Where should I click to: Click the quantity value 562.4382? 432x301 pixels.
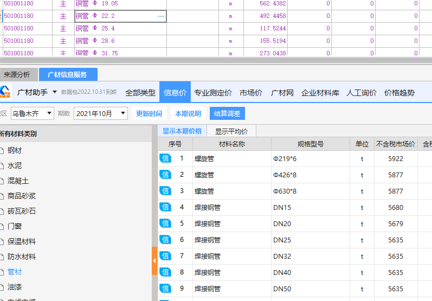273,4
